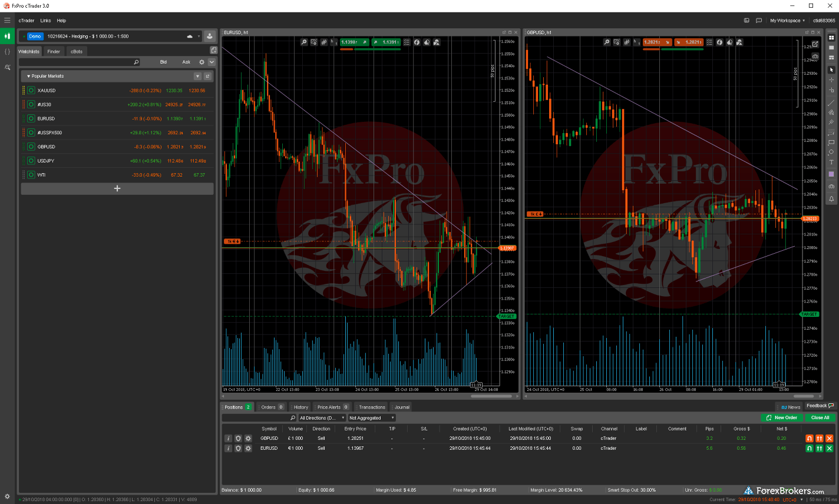Viewport: 839px width, 504px height.
Task: Click the 1.2821 Sell button on GBPUSD chart
Action: 658,42
